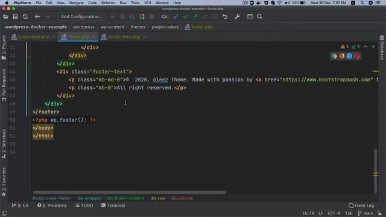Toggle Database tool window

(x=382, y=48)
